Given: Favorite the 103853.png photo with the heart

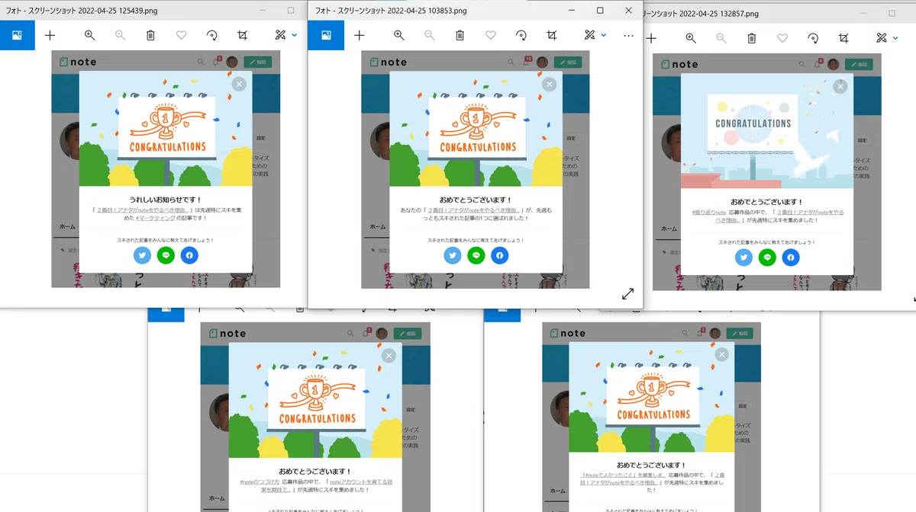Looking at the screenshot, I should click(x=490, y=35).
